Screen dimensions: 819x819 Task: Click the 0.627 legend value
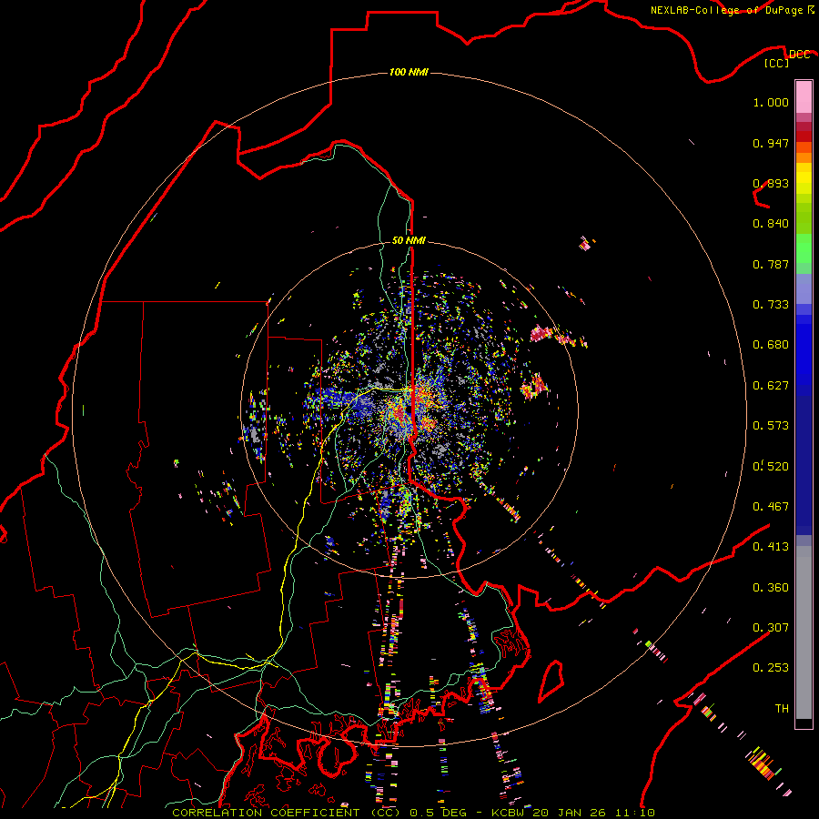[x=771, y=386]
